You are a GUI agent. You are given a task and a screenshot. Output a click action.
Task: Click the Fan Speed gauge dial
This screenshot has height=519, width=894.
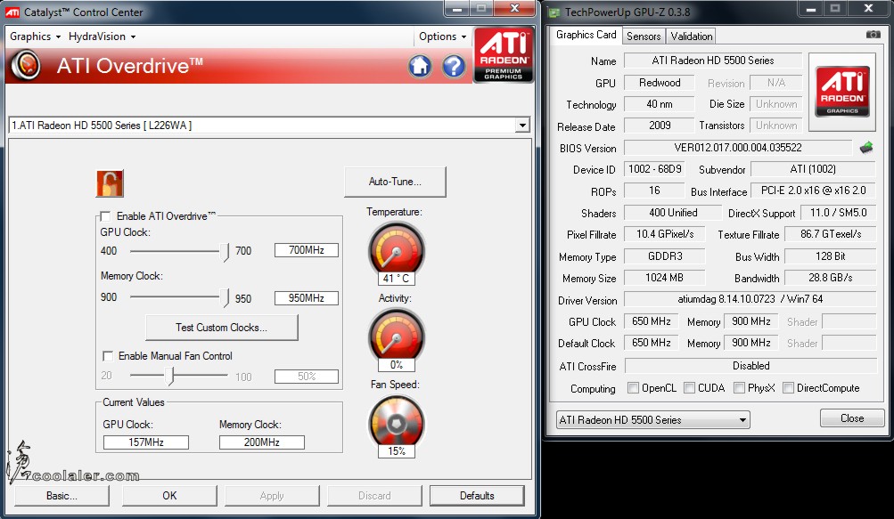[397, 422]
